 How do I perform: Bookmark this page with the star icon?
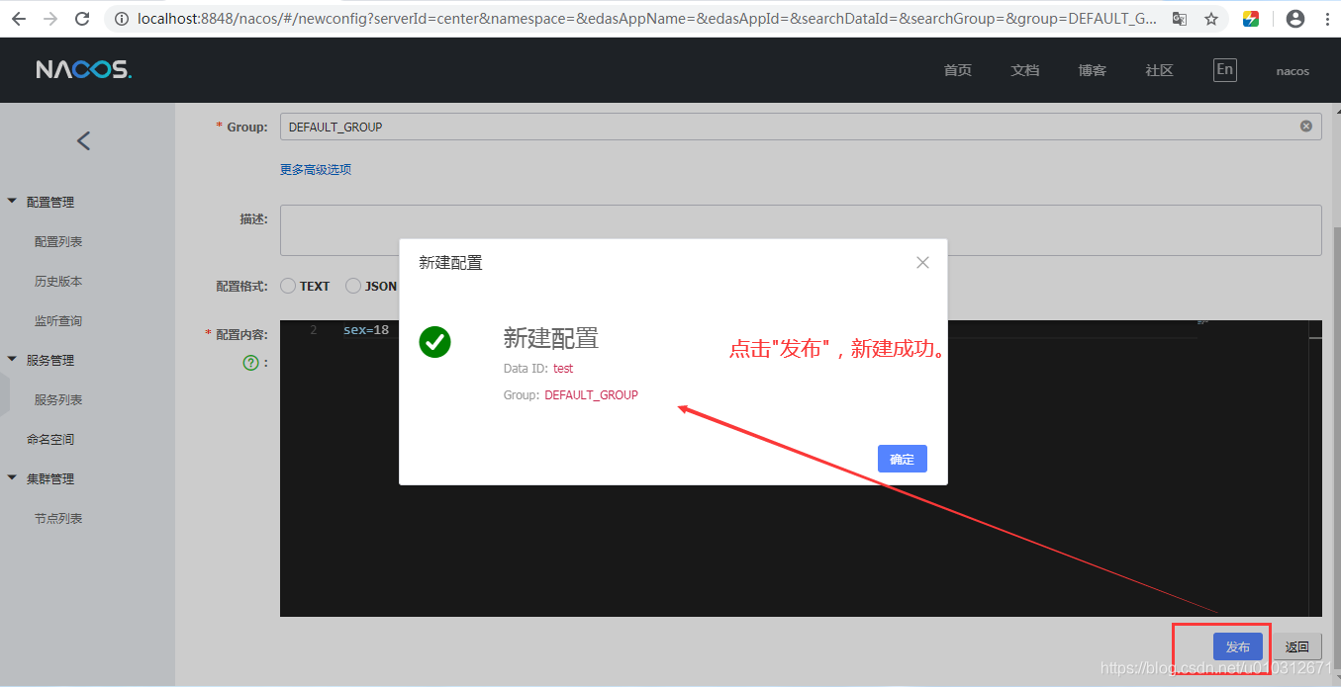[1211, 19]
